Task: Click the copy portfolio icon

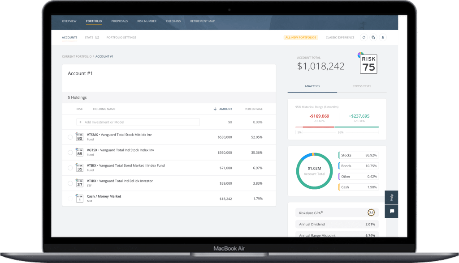Action: click(x=373, y=38)
